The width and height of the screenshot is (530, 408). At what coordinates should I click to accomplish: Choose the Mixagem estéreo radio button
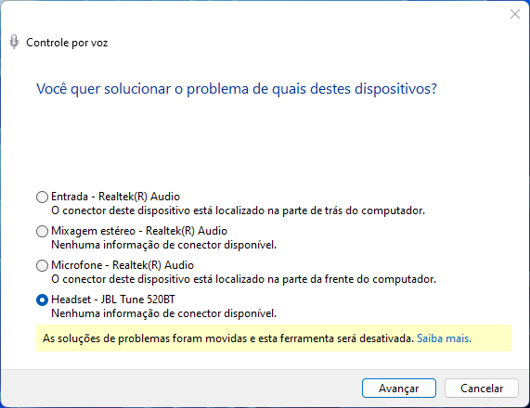42,232
